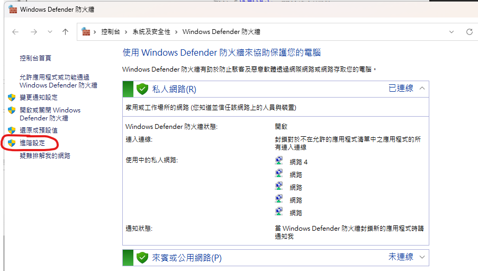Viewport: 478px width, 271px height.
Task: Select 系統及安全性 in the breadcrumb path
Action: (x=151, y=32)
